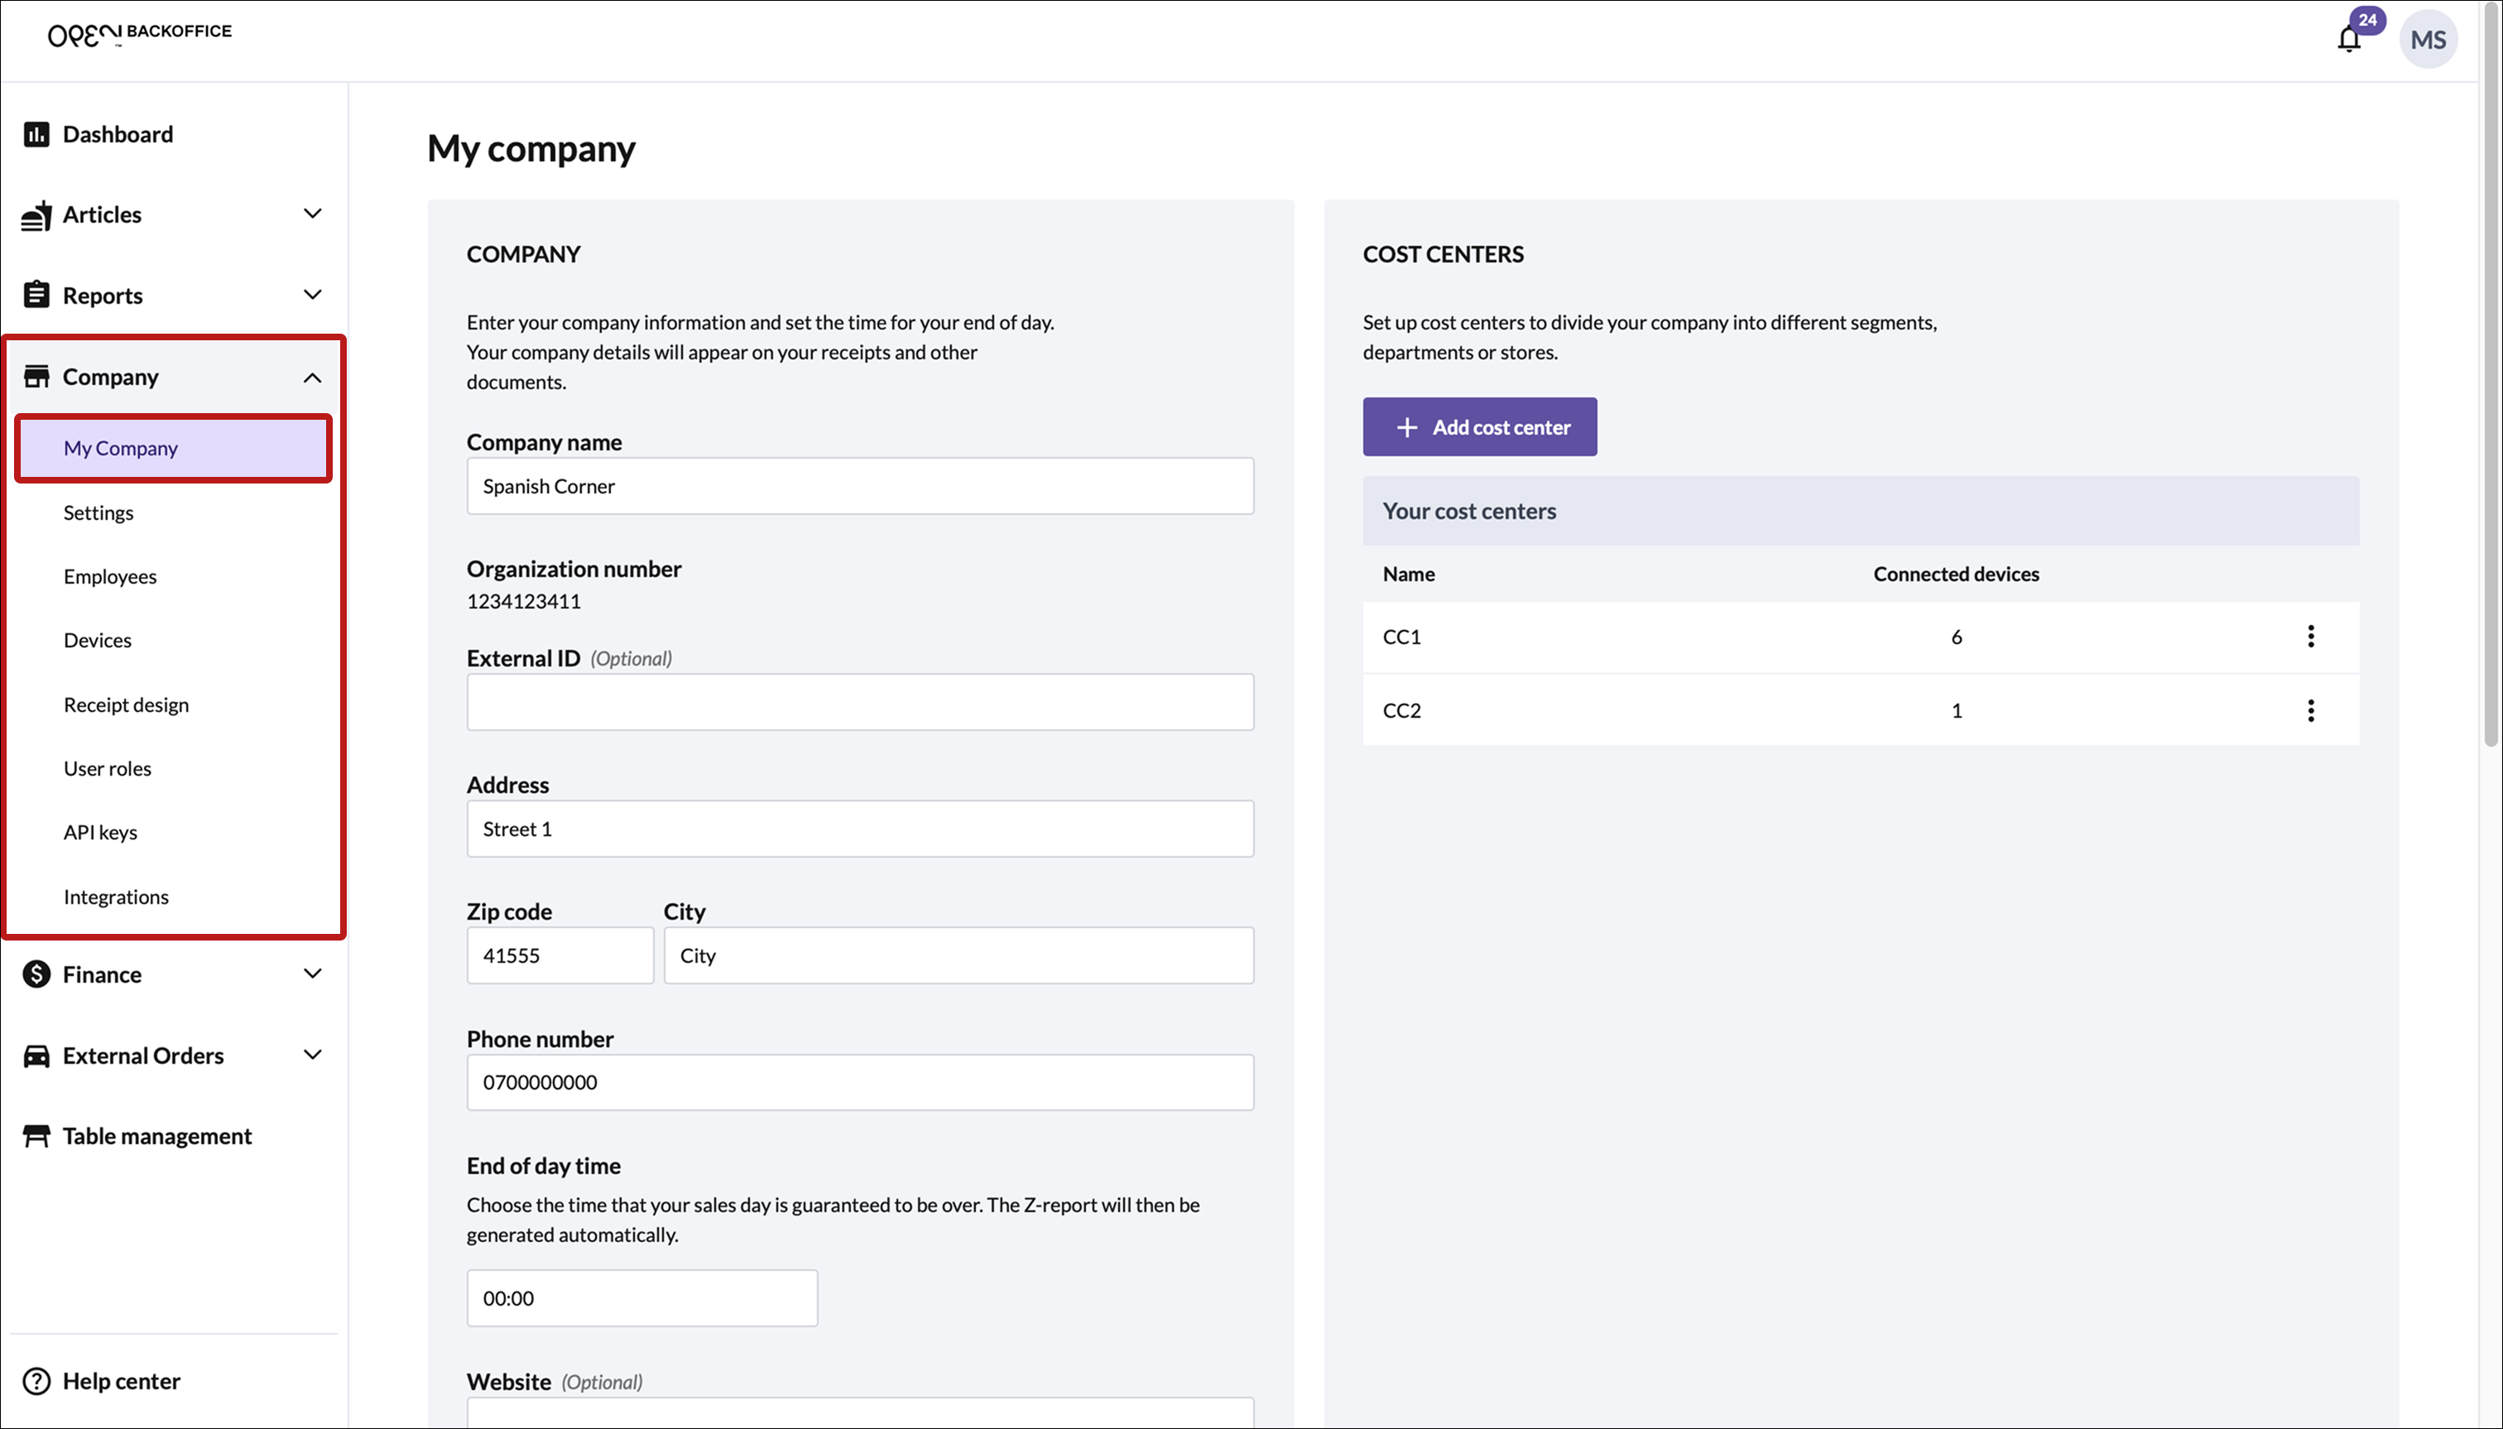Click the Finance dollar icon
2503x1429 pixels.
36,974
